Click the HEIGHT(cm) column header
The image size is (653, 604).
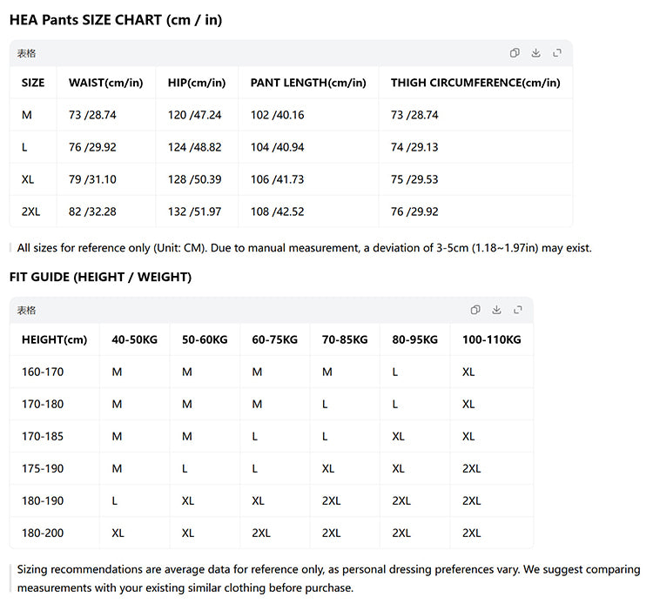(54, 339)
